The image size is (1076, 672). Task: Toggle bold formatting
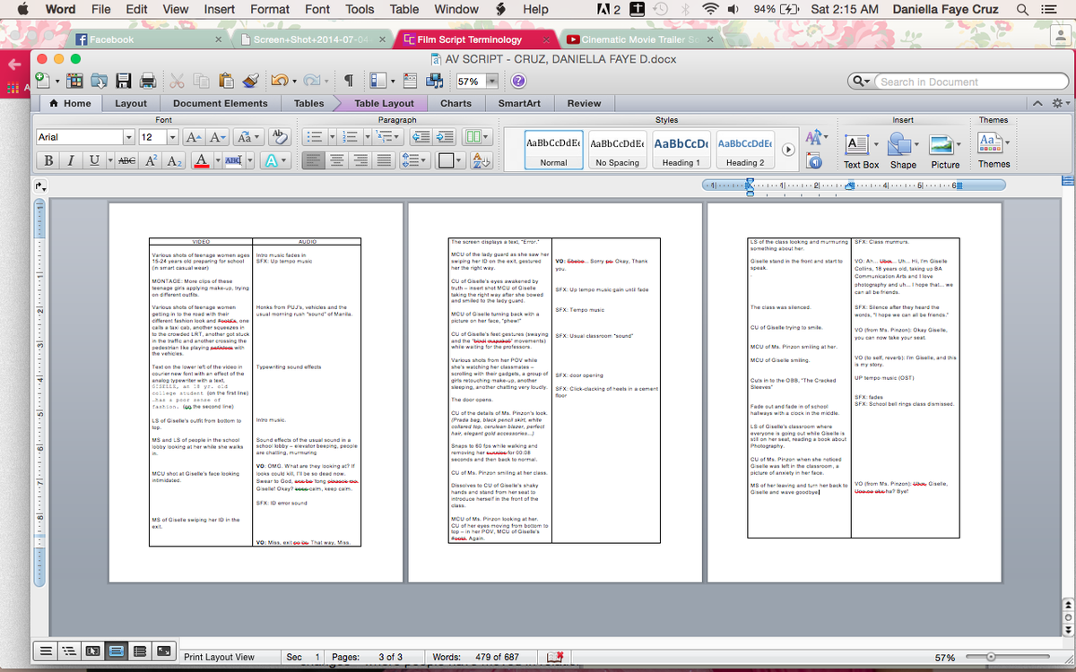coord(48,160)
